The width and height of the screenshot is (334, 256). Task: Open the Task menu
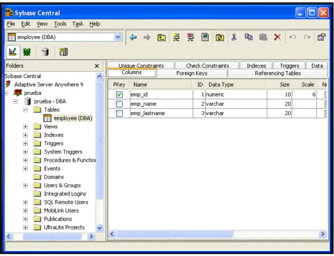(x=78, y=24)
